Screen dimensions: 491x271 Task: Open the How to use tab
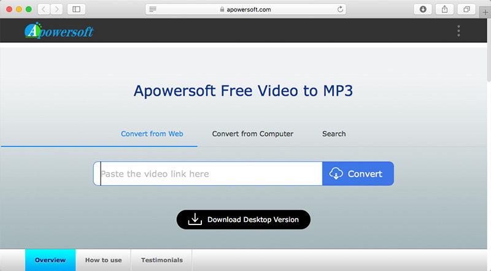[103, 260]
